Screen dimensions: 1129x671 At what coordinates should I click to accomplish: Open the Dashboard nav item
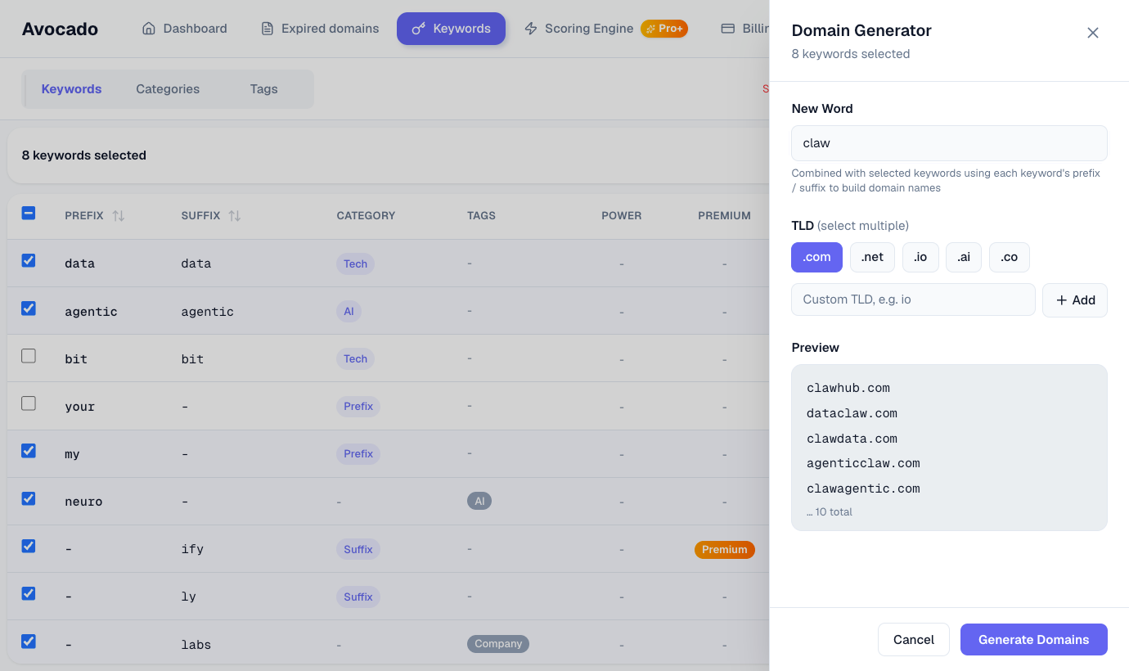(x=184, y=29)
